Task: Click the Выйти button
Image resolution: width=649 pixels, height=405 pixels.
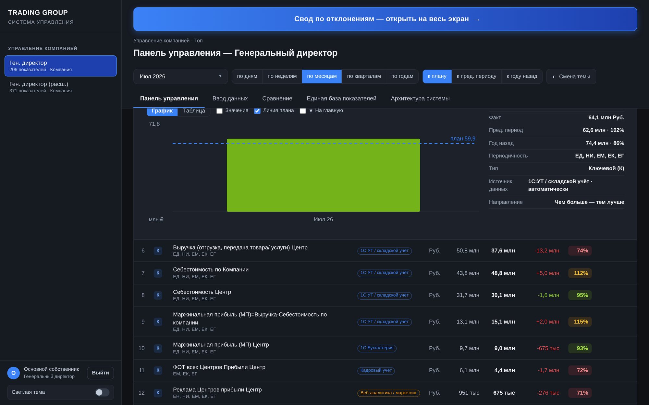Action: coord(100,373)
